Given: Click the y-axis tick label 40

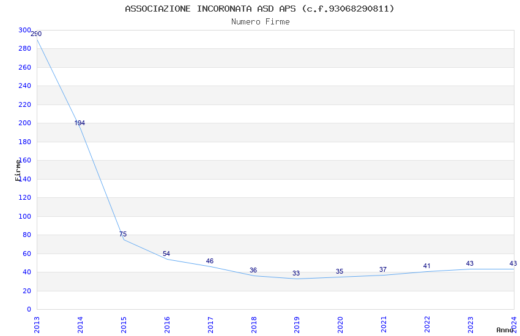Looking at the screenshot, I should 26,272.
